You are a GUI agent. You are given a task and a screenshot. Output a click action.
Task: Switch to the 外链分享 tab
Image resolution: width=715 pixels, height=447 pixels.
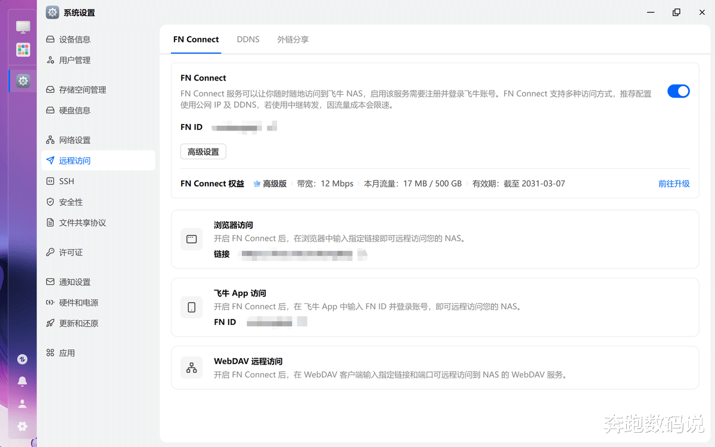click(x=293, y=39)
